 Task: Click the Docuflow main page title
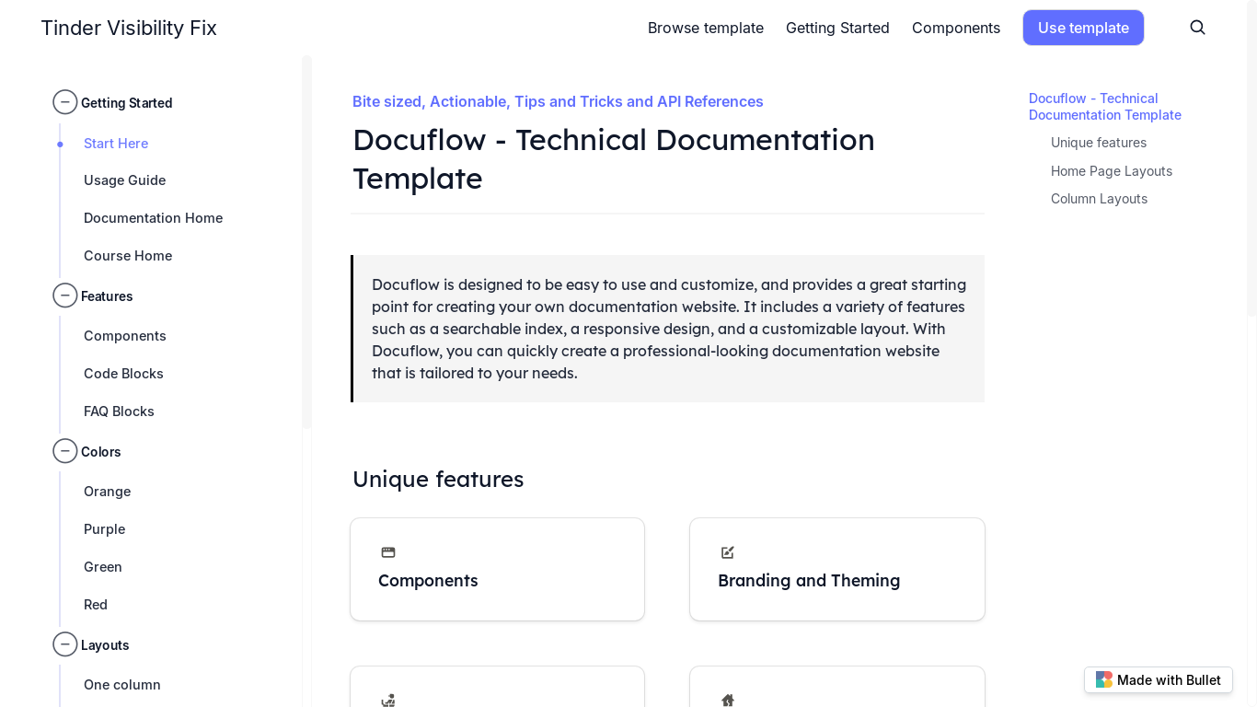[614, 159]
